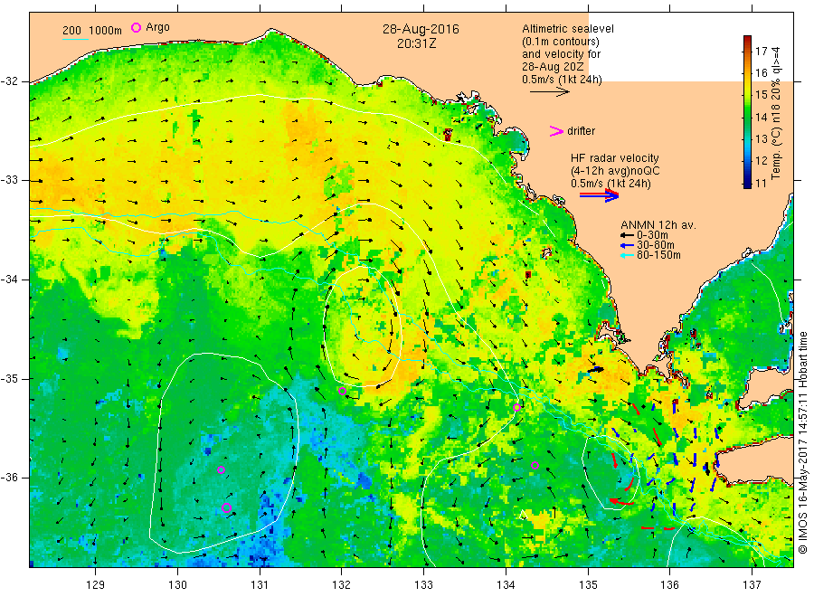Click the 'drifter' legend label
The width and height of the screenshot is (814, 597).
coord(581,131)
